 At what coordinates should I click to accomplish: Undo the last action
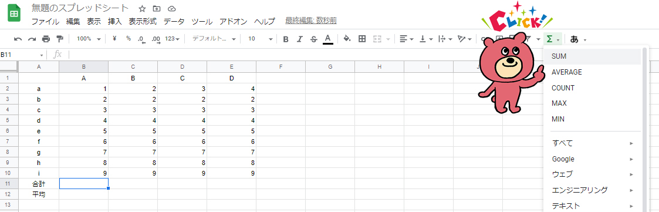point(18,39)
